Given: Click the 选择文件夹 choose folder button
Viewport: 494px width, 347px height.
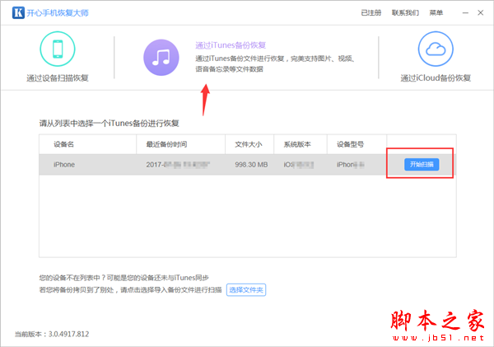Looking at the screenshot, I should point(246,290).
